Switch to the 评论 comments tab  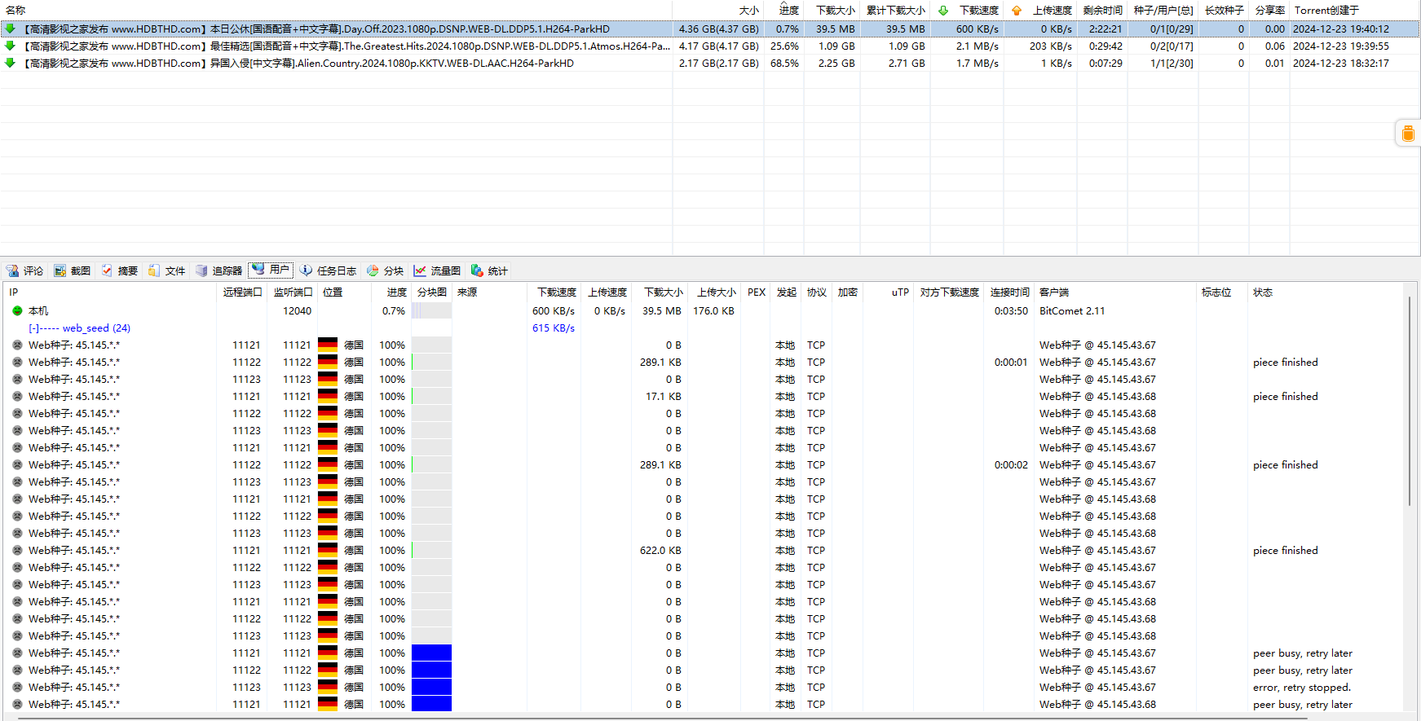click(25, 270)
